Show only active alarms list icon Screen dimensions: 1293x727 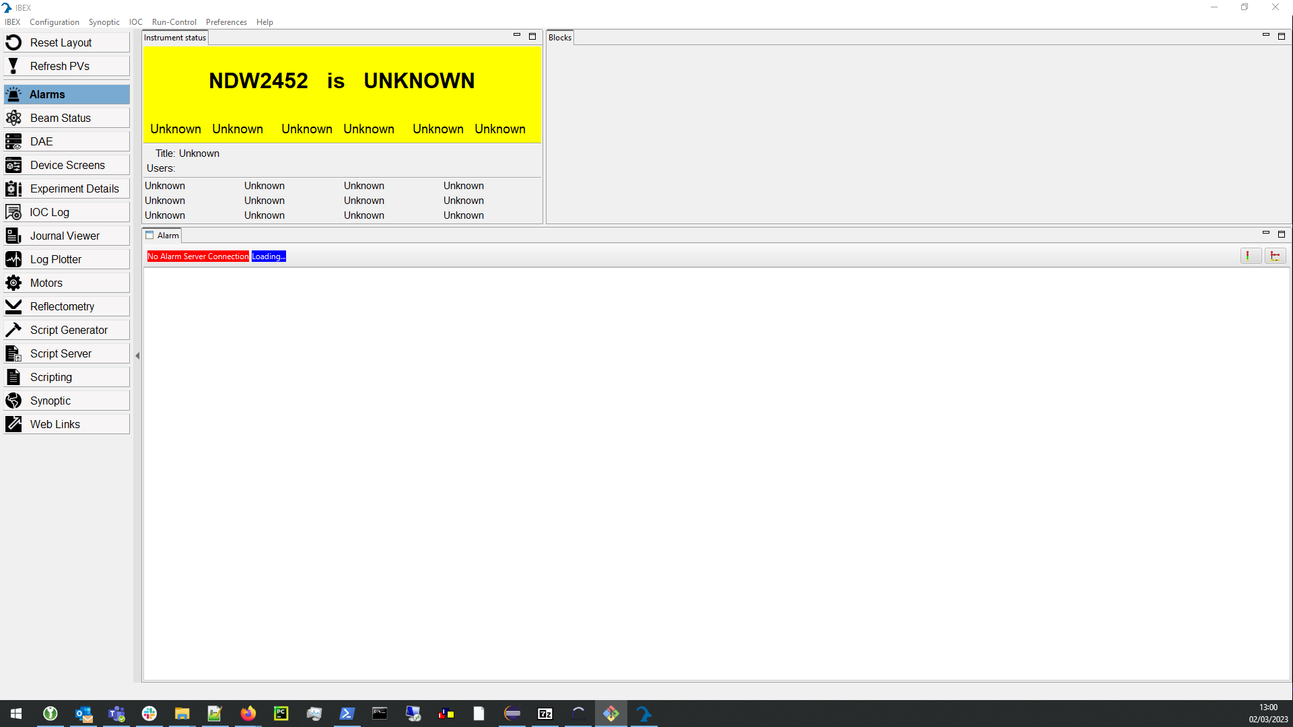(1250, 256)
